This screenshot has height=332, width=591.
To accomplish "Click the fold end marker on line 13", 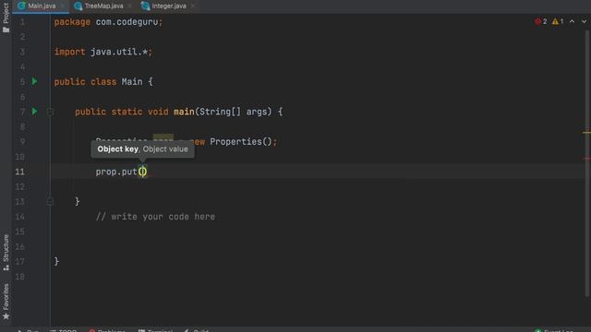I will [x=50, y=202].
